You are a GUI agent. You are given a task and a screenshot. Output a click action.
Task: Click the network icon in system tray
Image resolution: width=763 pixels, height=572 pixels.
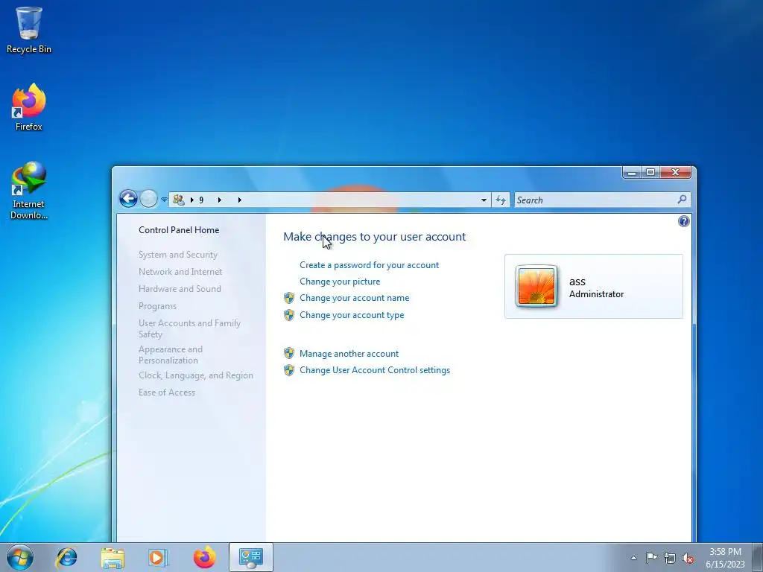click(670, 558)
